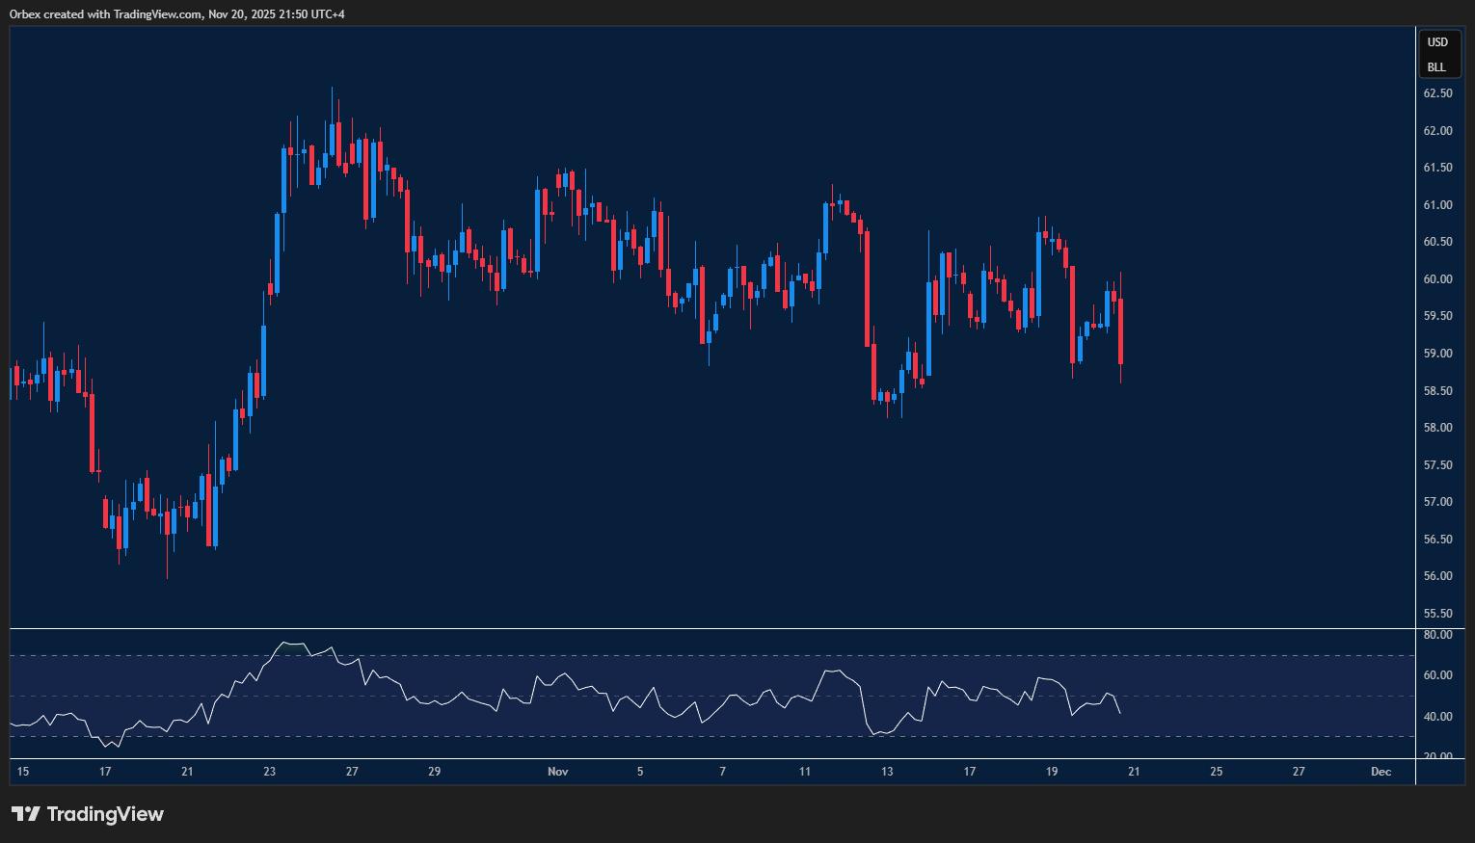Click the 55.50 price label
This screenshot has height=843, width=1475.
pyautogui.click(x=1437, y=613)
